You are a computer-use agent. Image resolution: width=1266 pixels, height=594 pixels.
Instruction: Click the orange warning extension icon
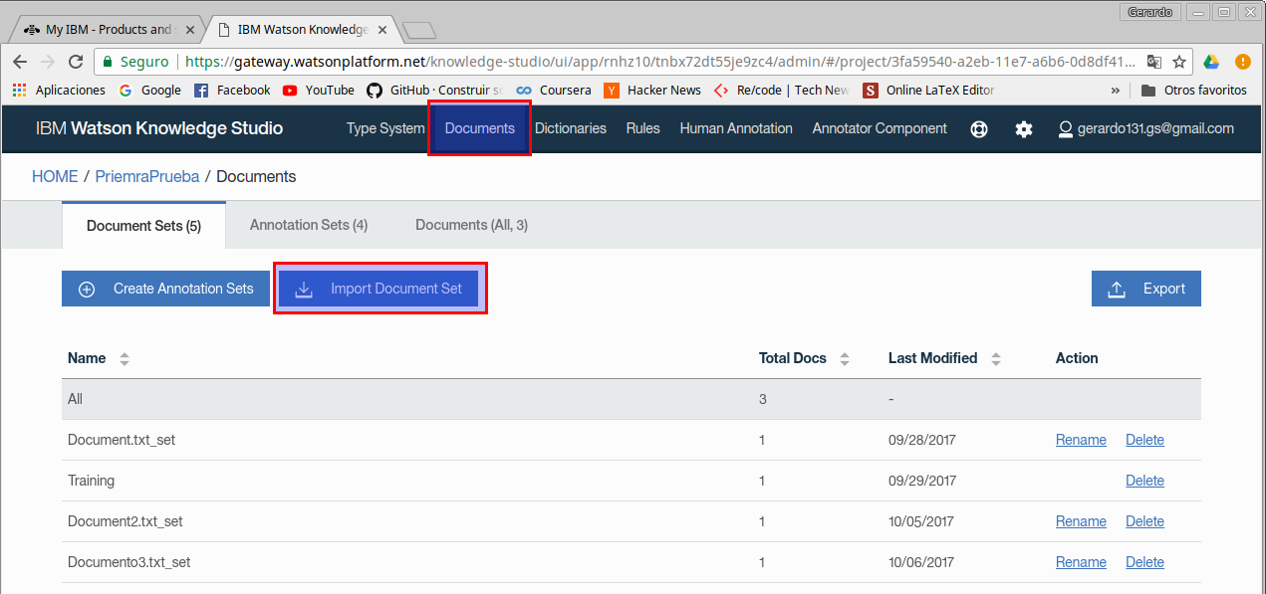point(1243,62)
